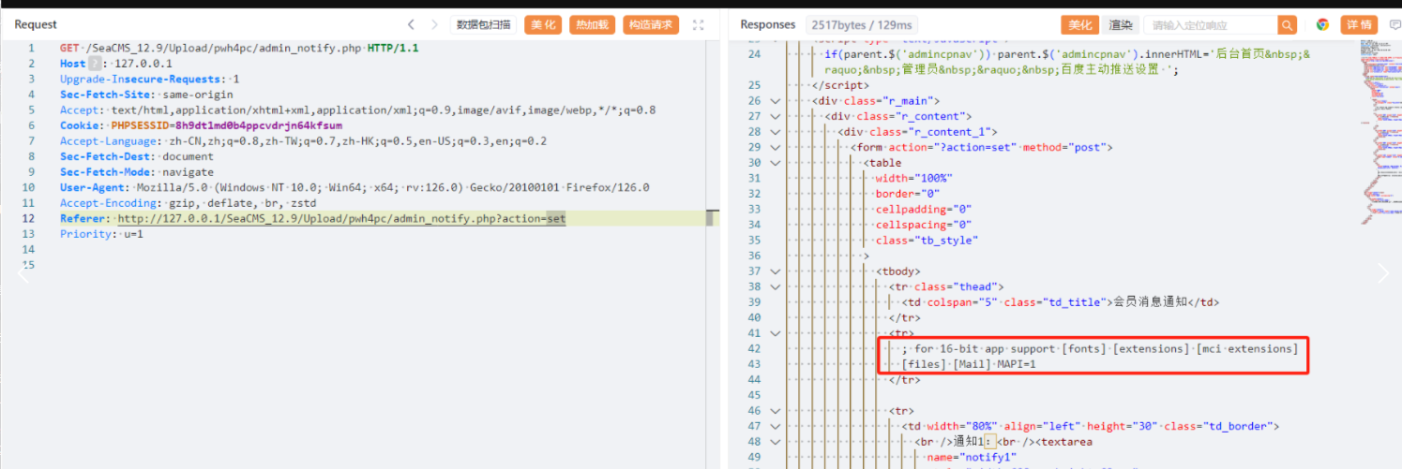Click the Accept-Encoding header line
The height and width of the screenshot is (469, 1402).
pyautogui.click(x=188, y=203)
